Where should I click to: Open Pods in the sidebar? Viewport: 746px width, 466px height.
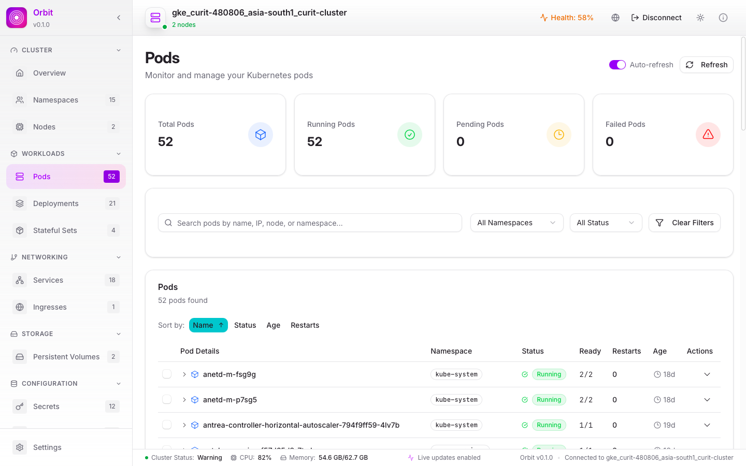(x=66, y=177)
